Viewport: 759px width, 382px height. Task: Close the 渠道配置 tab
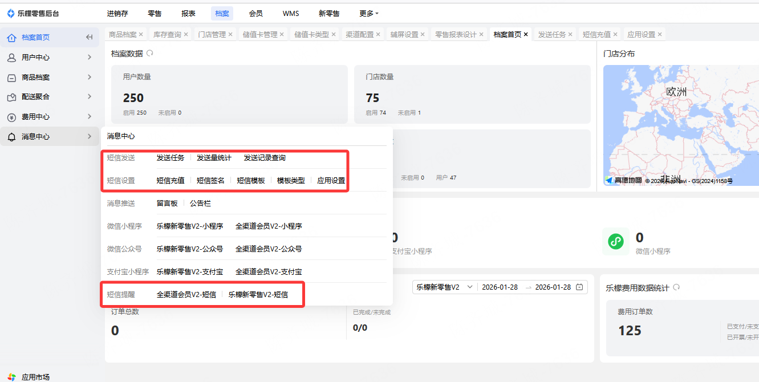click(x=378, y=34)
